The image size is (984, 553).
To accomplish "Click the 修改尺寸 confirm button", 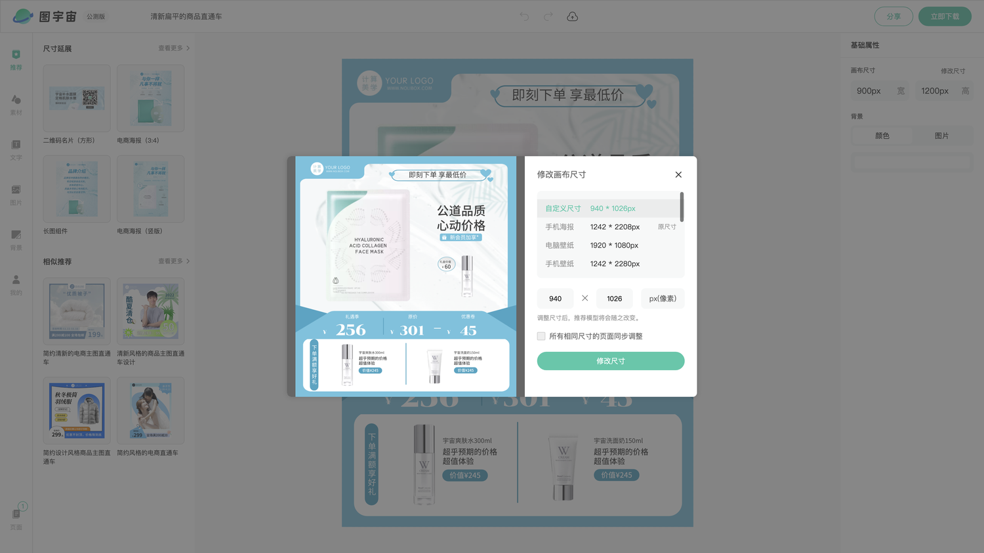I will [611, 361].
